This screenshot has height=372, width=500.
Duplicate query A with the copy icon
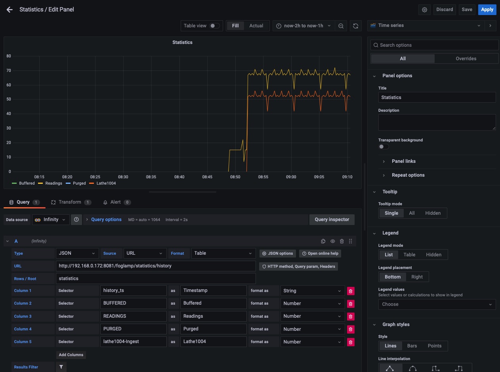point(323,241)
